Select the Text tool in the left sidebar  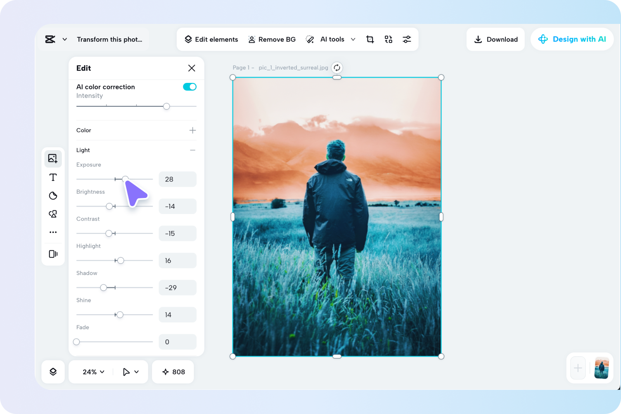click(53, 177)
